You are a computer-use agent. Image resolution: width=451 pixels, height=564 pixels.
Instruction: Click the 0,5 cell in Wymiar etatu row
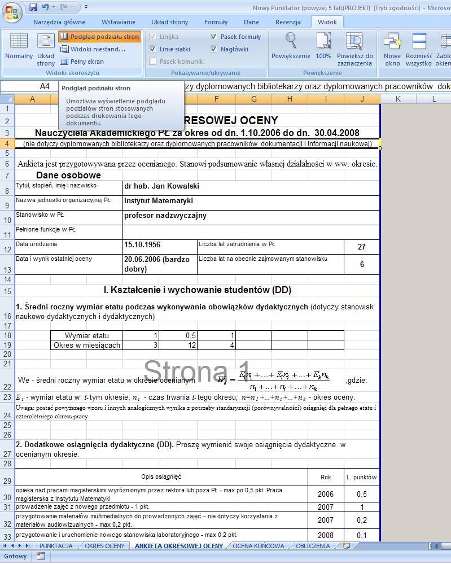pyautogui.click(x=178, y=335)
